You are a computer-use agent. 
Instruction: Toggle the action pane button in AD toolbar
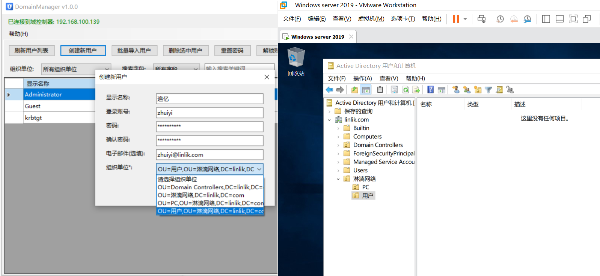coord(442,90)
